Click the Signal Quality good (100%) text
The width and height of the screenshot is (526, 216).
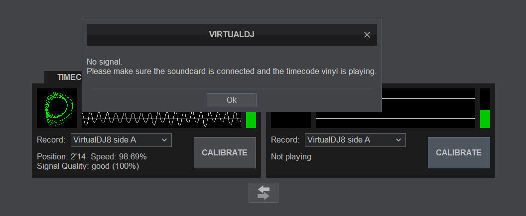click(88, 166)
